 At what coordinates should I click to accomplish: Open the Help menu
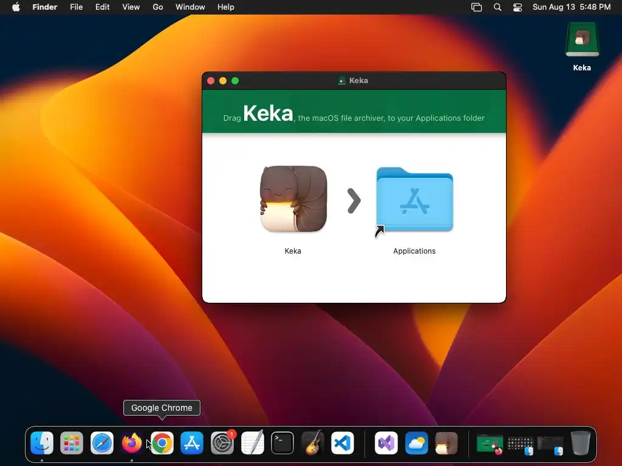coord(226,7)
